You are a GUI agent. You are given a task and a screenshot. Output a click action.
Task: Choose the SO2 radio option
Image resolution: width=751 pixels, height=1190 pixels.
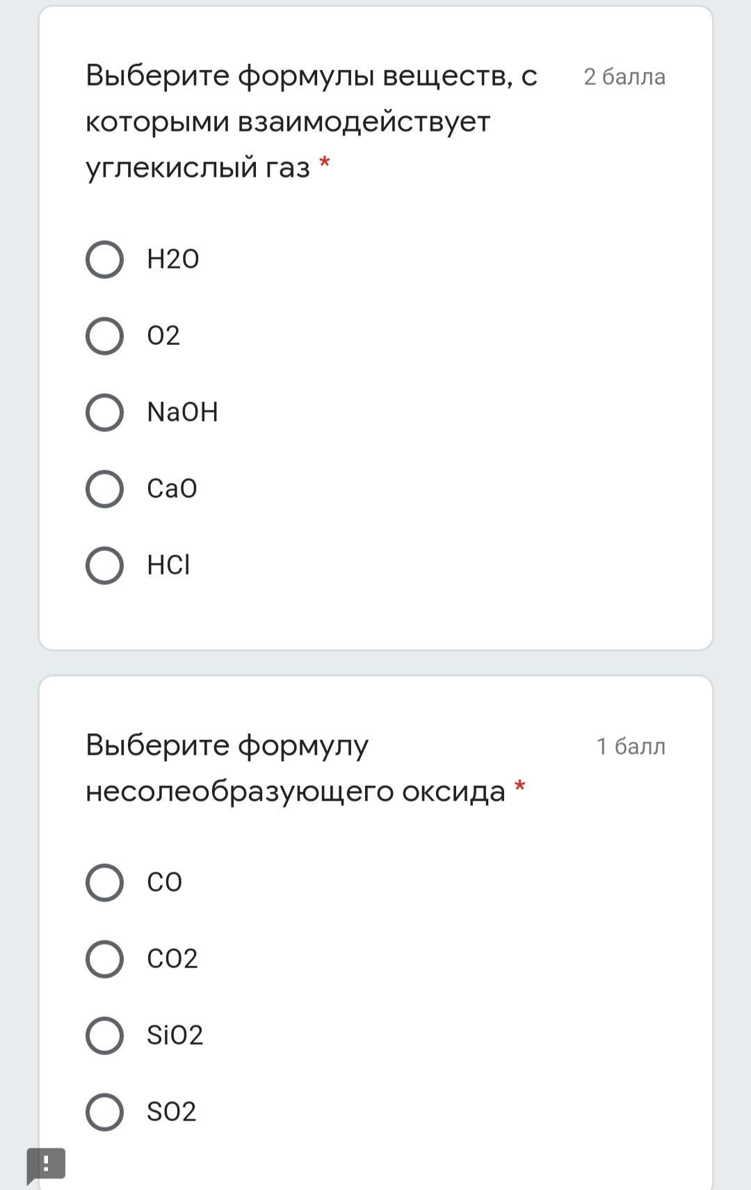pyautogui.click(x=104, y=1112)
